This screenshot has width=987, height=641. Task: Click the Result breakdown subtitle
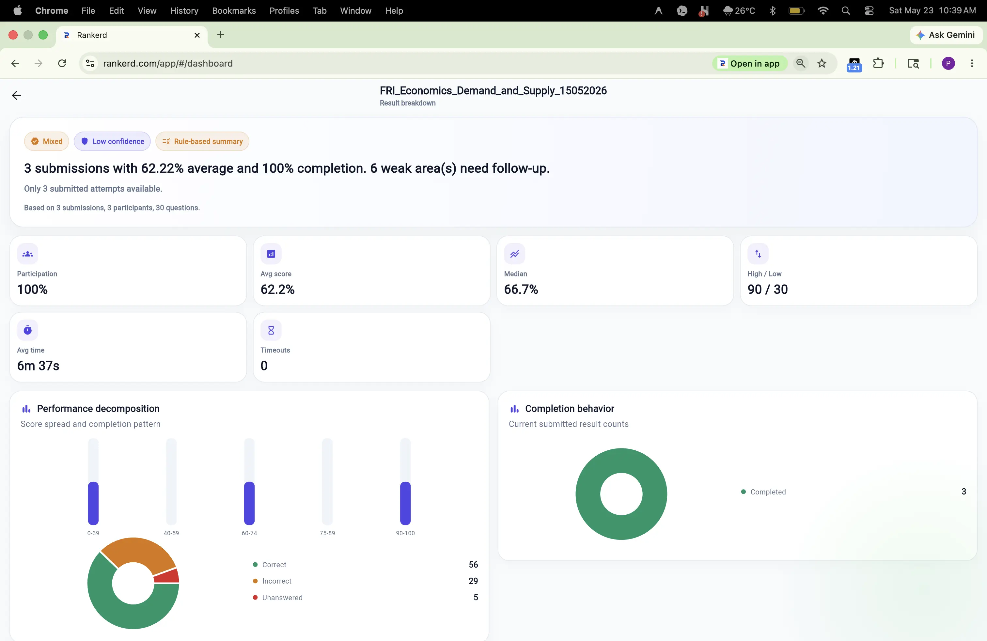[x=408, y=103]
